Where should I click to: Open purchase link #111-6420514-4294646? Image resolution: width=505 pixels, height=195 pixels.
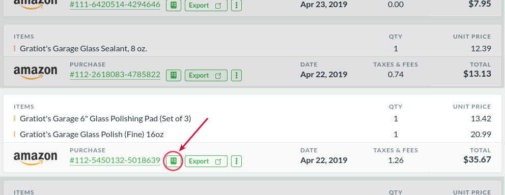pyautogui.click(x=115, y=5)
